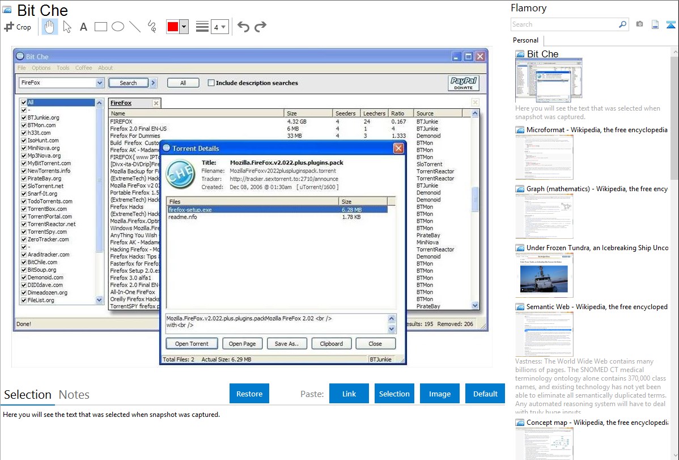Choose the arrow pointer tool

coord(67,27)
